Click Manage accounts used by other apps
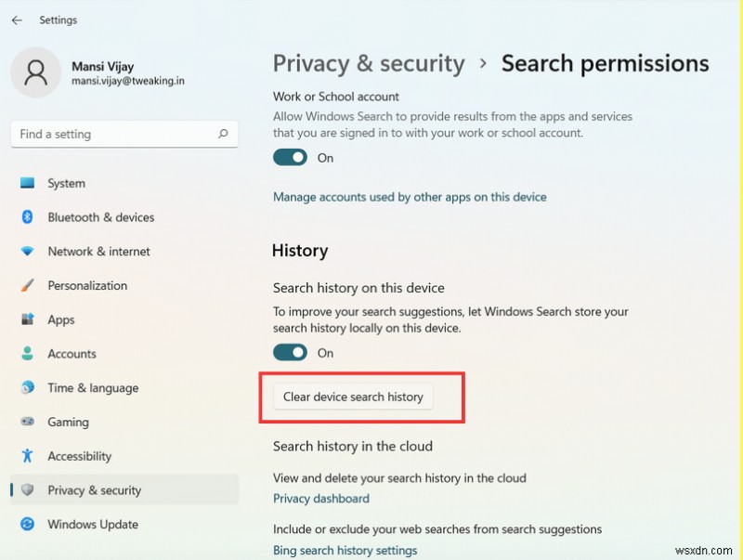Screen dimensions: 743x560 click(410, 197)
